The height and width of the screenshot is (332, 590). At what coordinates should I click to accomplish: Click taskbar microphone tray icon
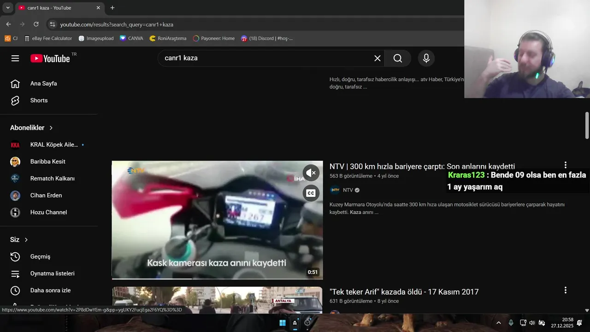pyautogui.click(x=511, y=323)
